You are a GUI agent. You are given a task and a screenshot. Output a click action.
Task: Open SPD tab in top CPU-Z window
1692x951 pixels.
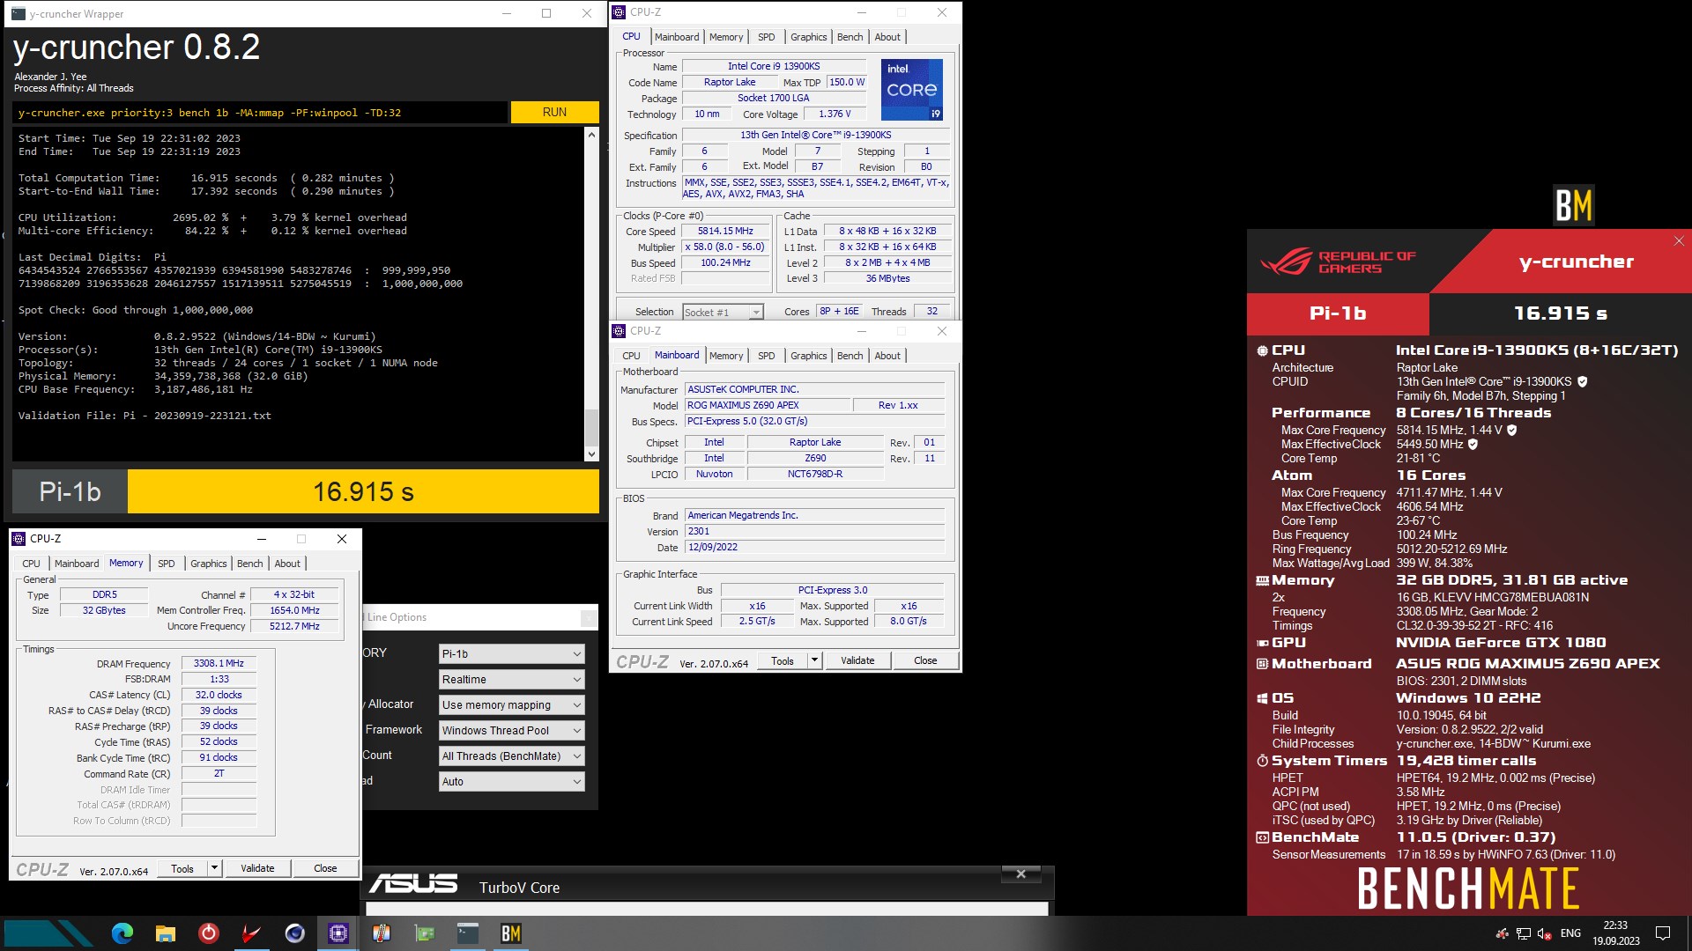tap(766, 37)
